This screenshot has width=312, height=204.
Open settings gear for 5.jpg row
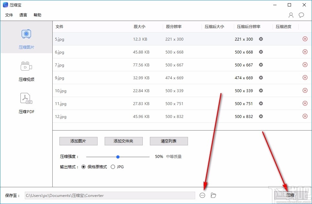click(261, 39)
